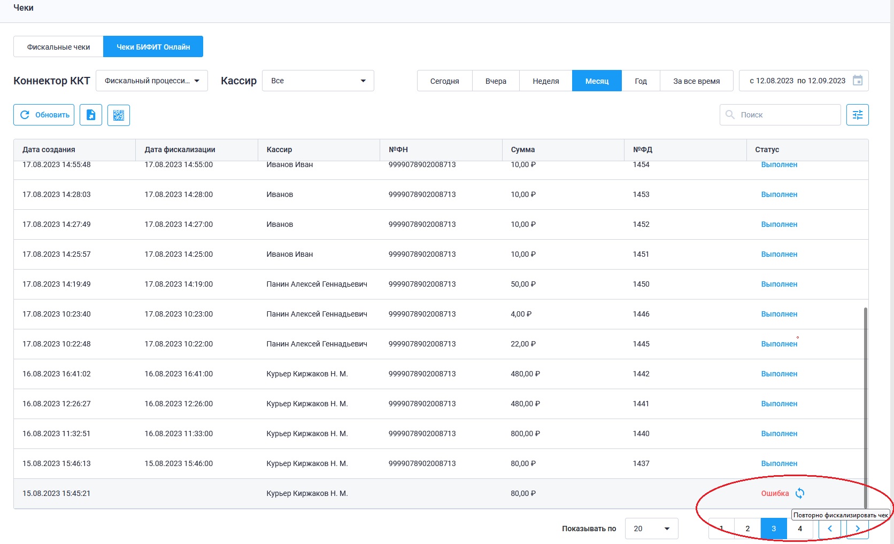Go to previous page arrow
The height and width of the screenshot is (544, 894).
coord(830,529)
